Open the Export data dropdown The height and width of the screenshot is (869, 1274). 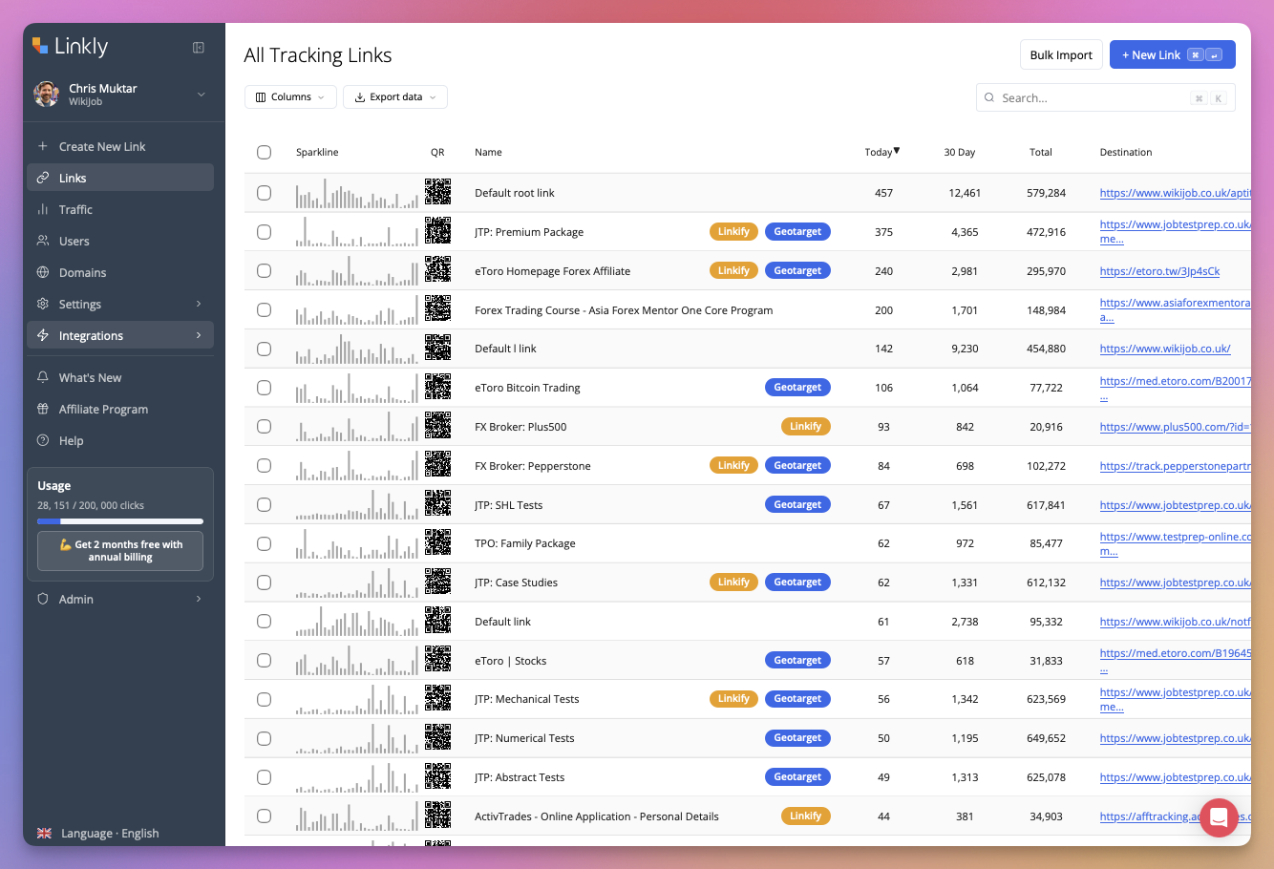click(x=395, y=97)
